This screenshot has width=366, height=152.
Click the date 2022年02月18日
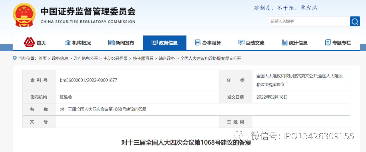(x=272, y=97)
